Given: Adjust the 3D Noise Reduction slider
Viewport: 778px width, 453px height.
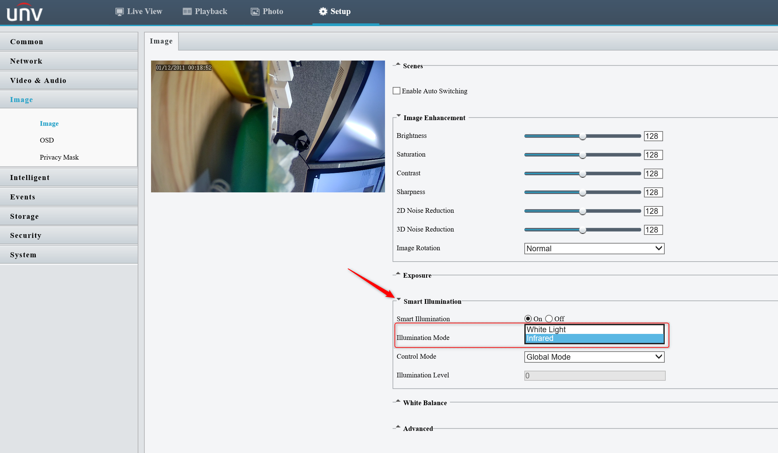Looking at the screenshot, I should point(582,230).
